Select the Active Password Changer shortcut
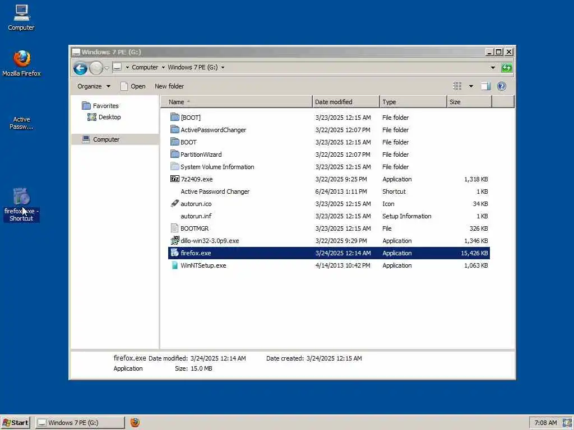 point(215,191)
